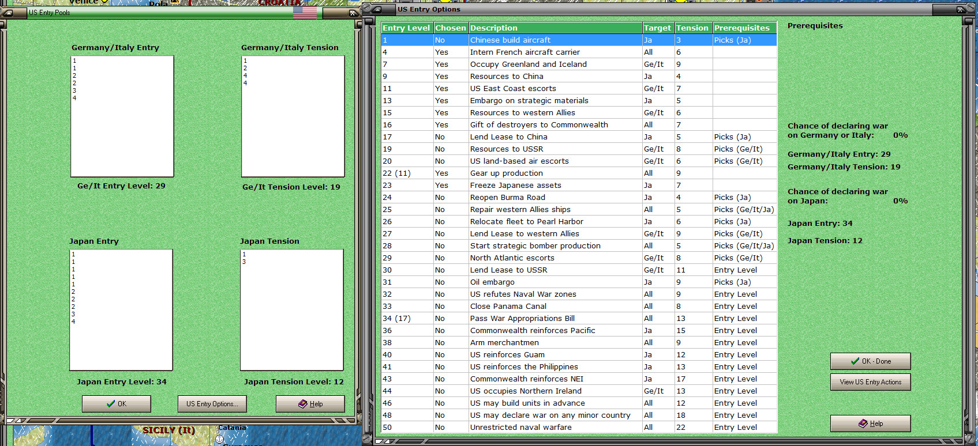This screenshot has width=978, height=446.
Task: Click inside the Germany/Italy Tension list box
Action: [x=293, y=116]
